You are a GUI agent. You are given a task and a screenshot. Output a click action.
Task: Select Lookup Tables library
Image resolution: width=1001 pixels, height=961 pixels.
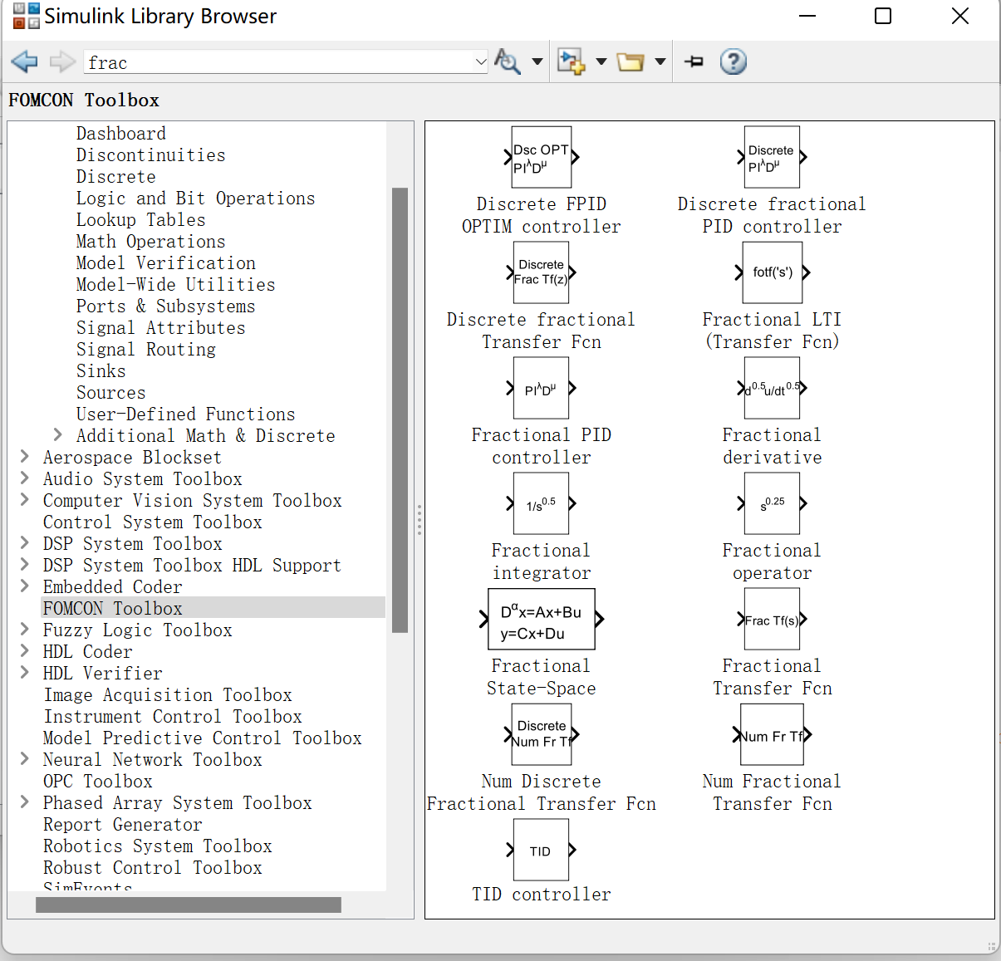tap(141, 220)
